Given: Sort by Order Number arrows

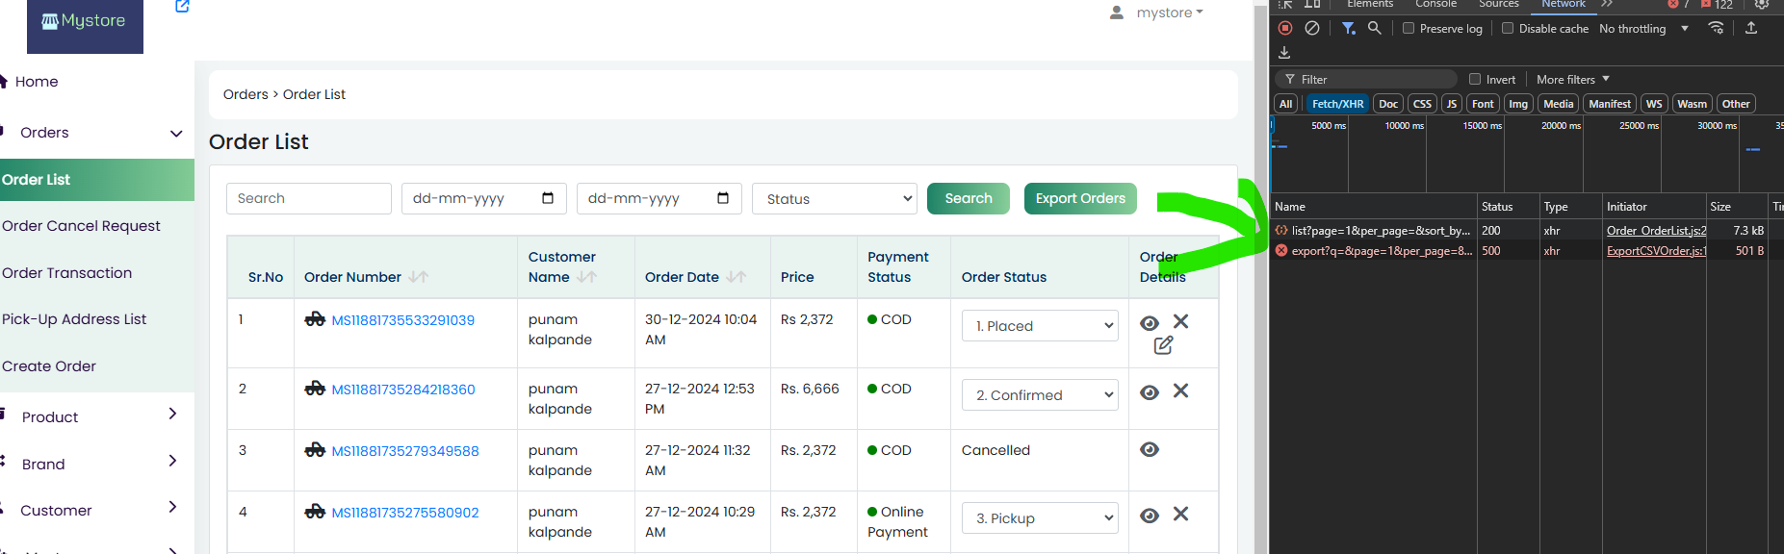Looking at the screenshot, I should tap(418, 277).
